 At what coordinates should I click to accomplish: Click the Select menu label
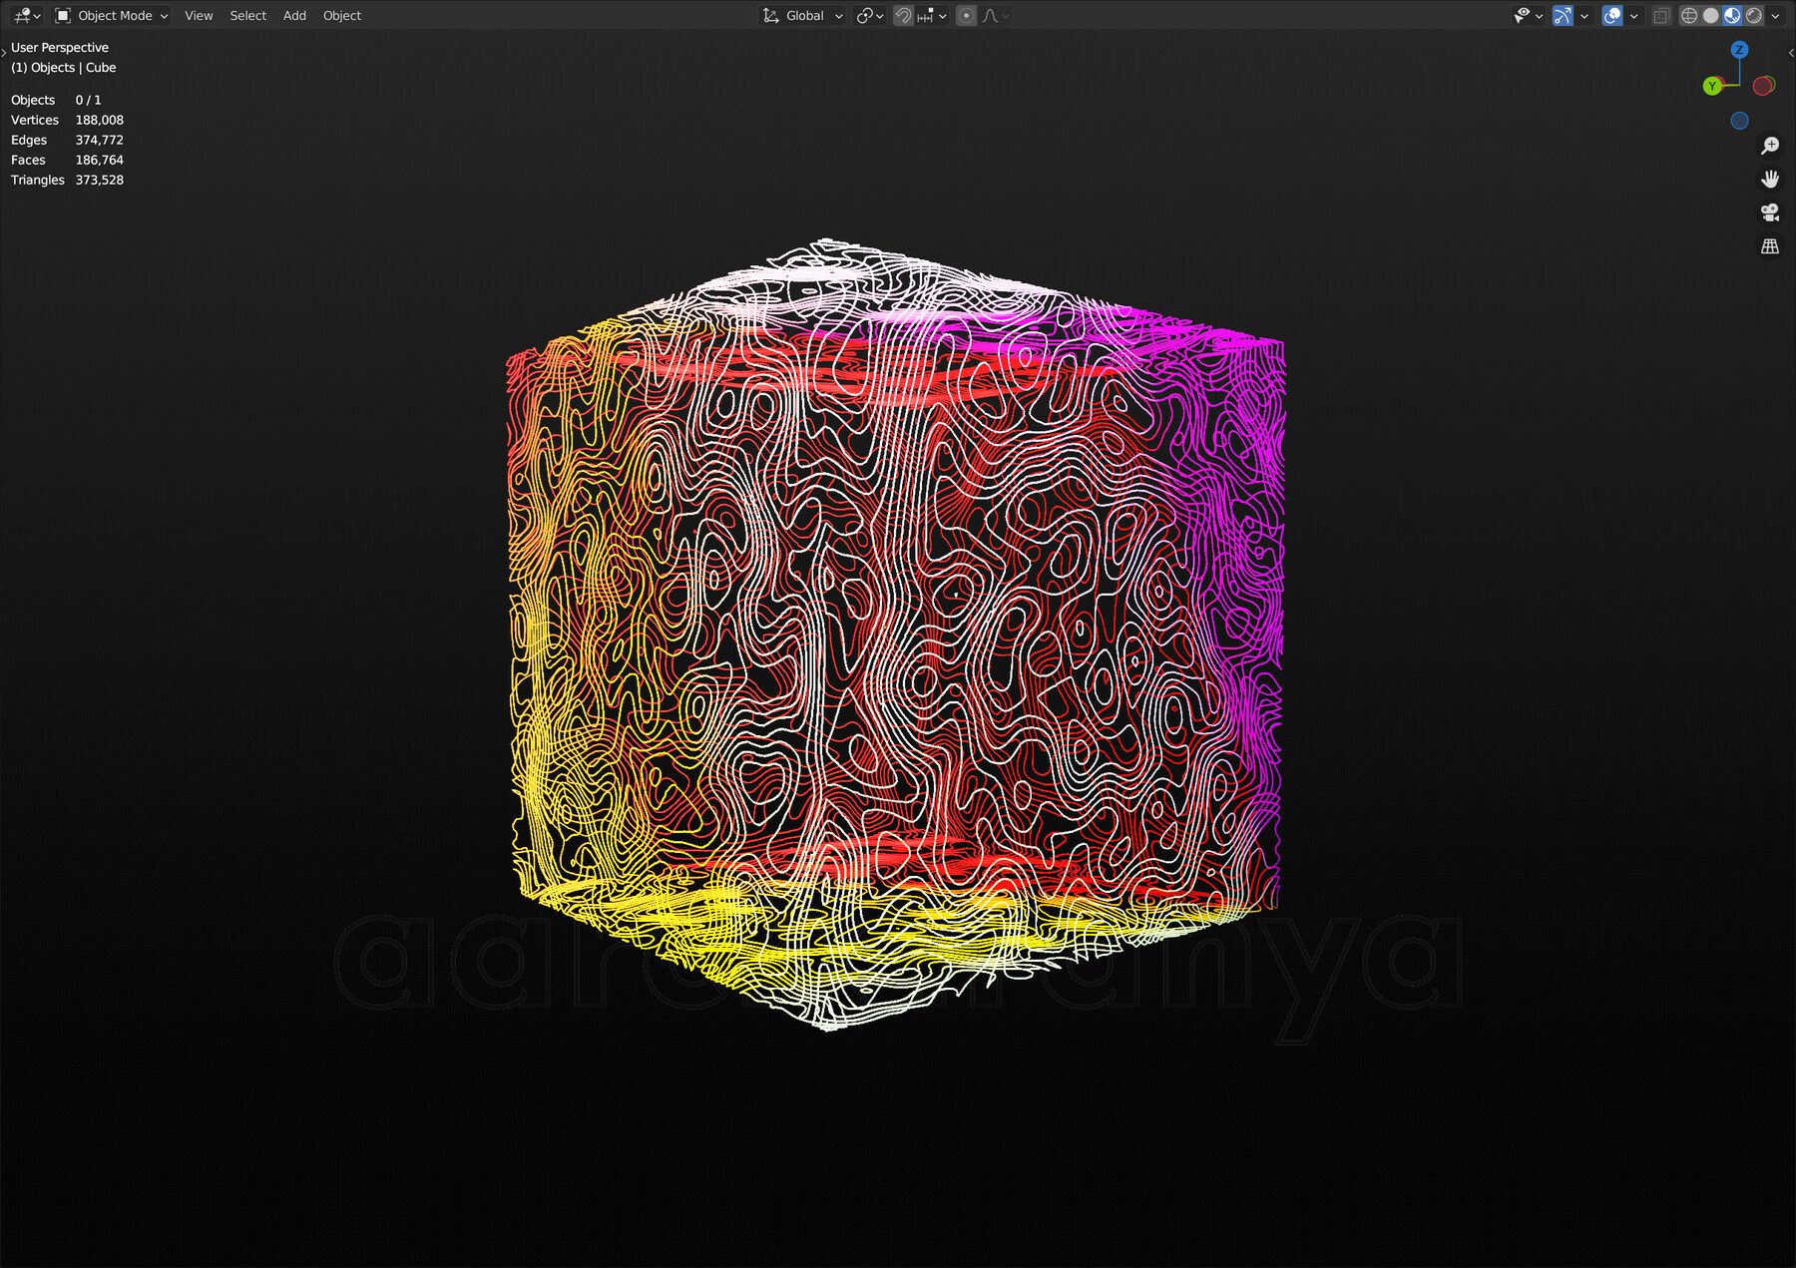(x=247, y=15)
